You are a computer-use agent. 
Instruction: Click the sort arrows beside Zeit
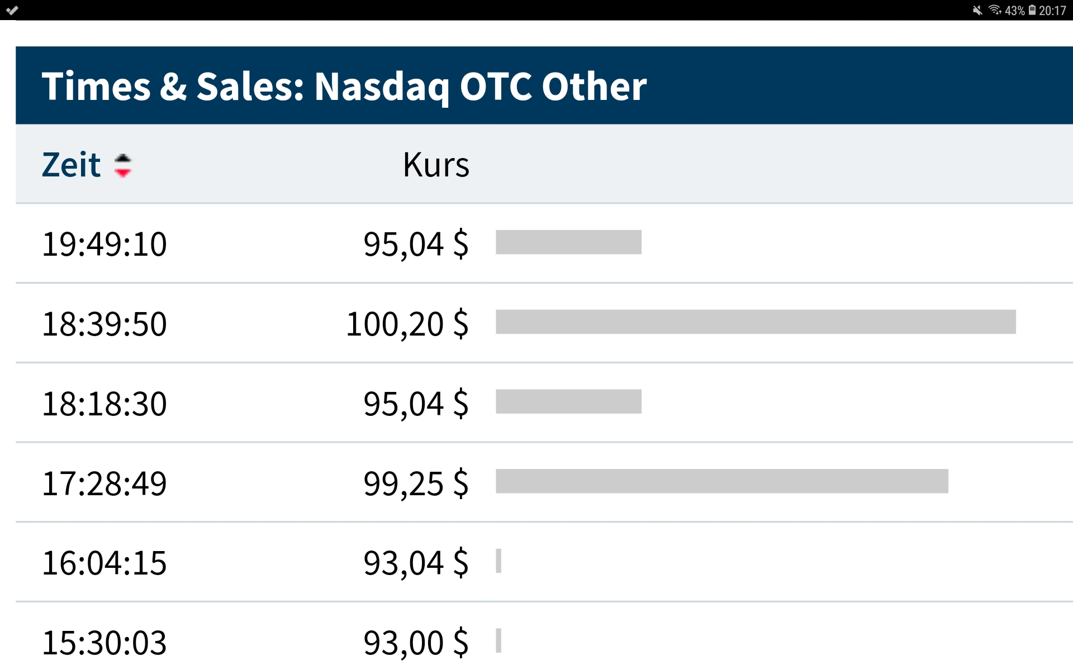[x=122, y=165]
